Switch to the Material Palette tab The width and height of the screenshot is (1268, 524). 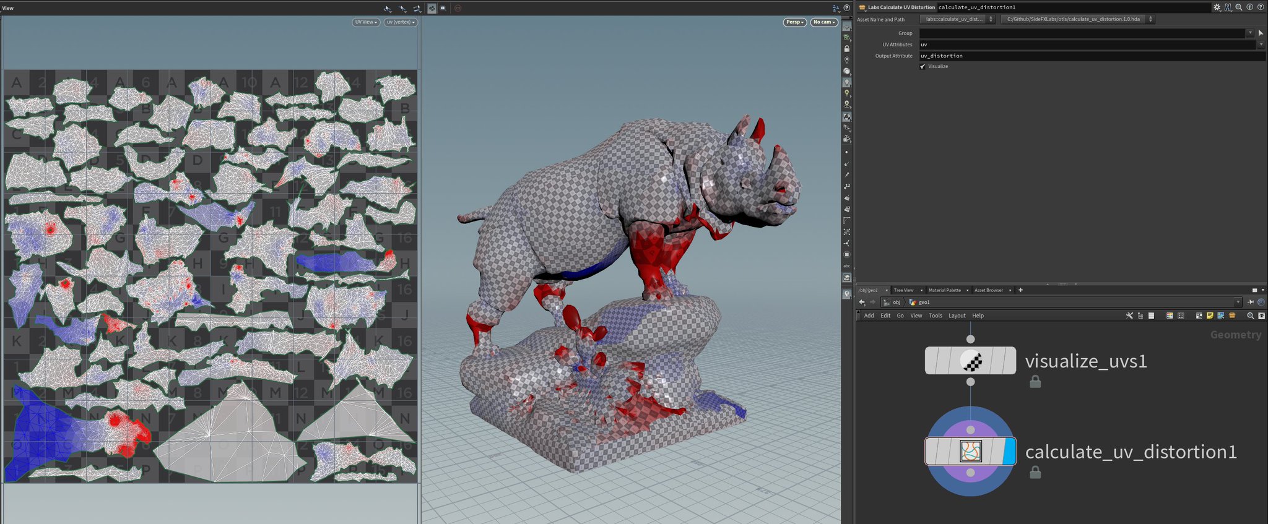pos(945,290)
